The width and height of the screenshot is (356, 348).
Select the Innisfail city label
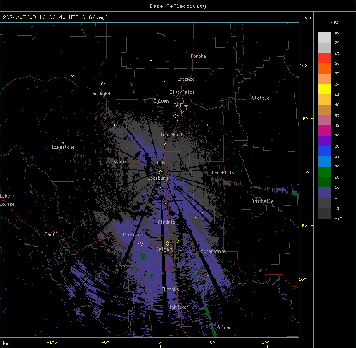[x=172, y=135]
